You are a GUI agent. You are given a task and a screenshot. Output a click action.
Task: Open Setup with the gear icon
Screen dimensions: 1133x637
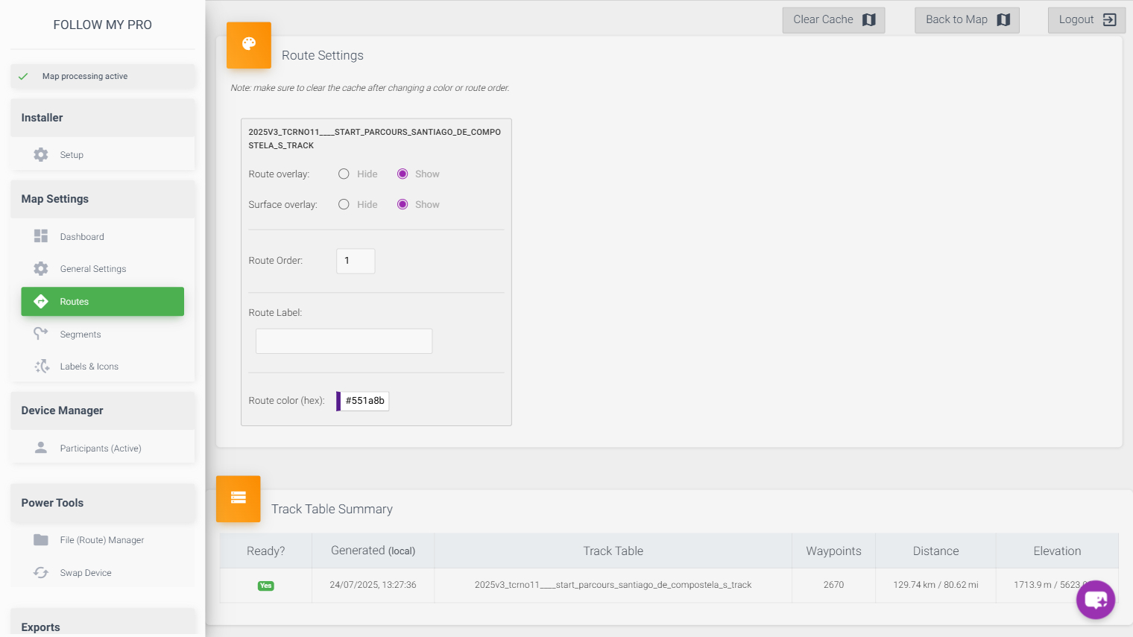41,155
